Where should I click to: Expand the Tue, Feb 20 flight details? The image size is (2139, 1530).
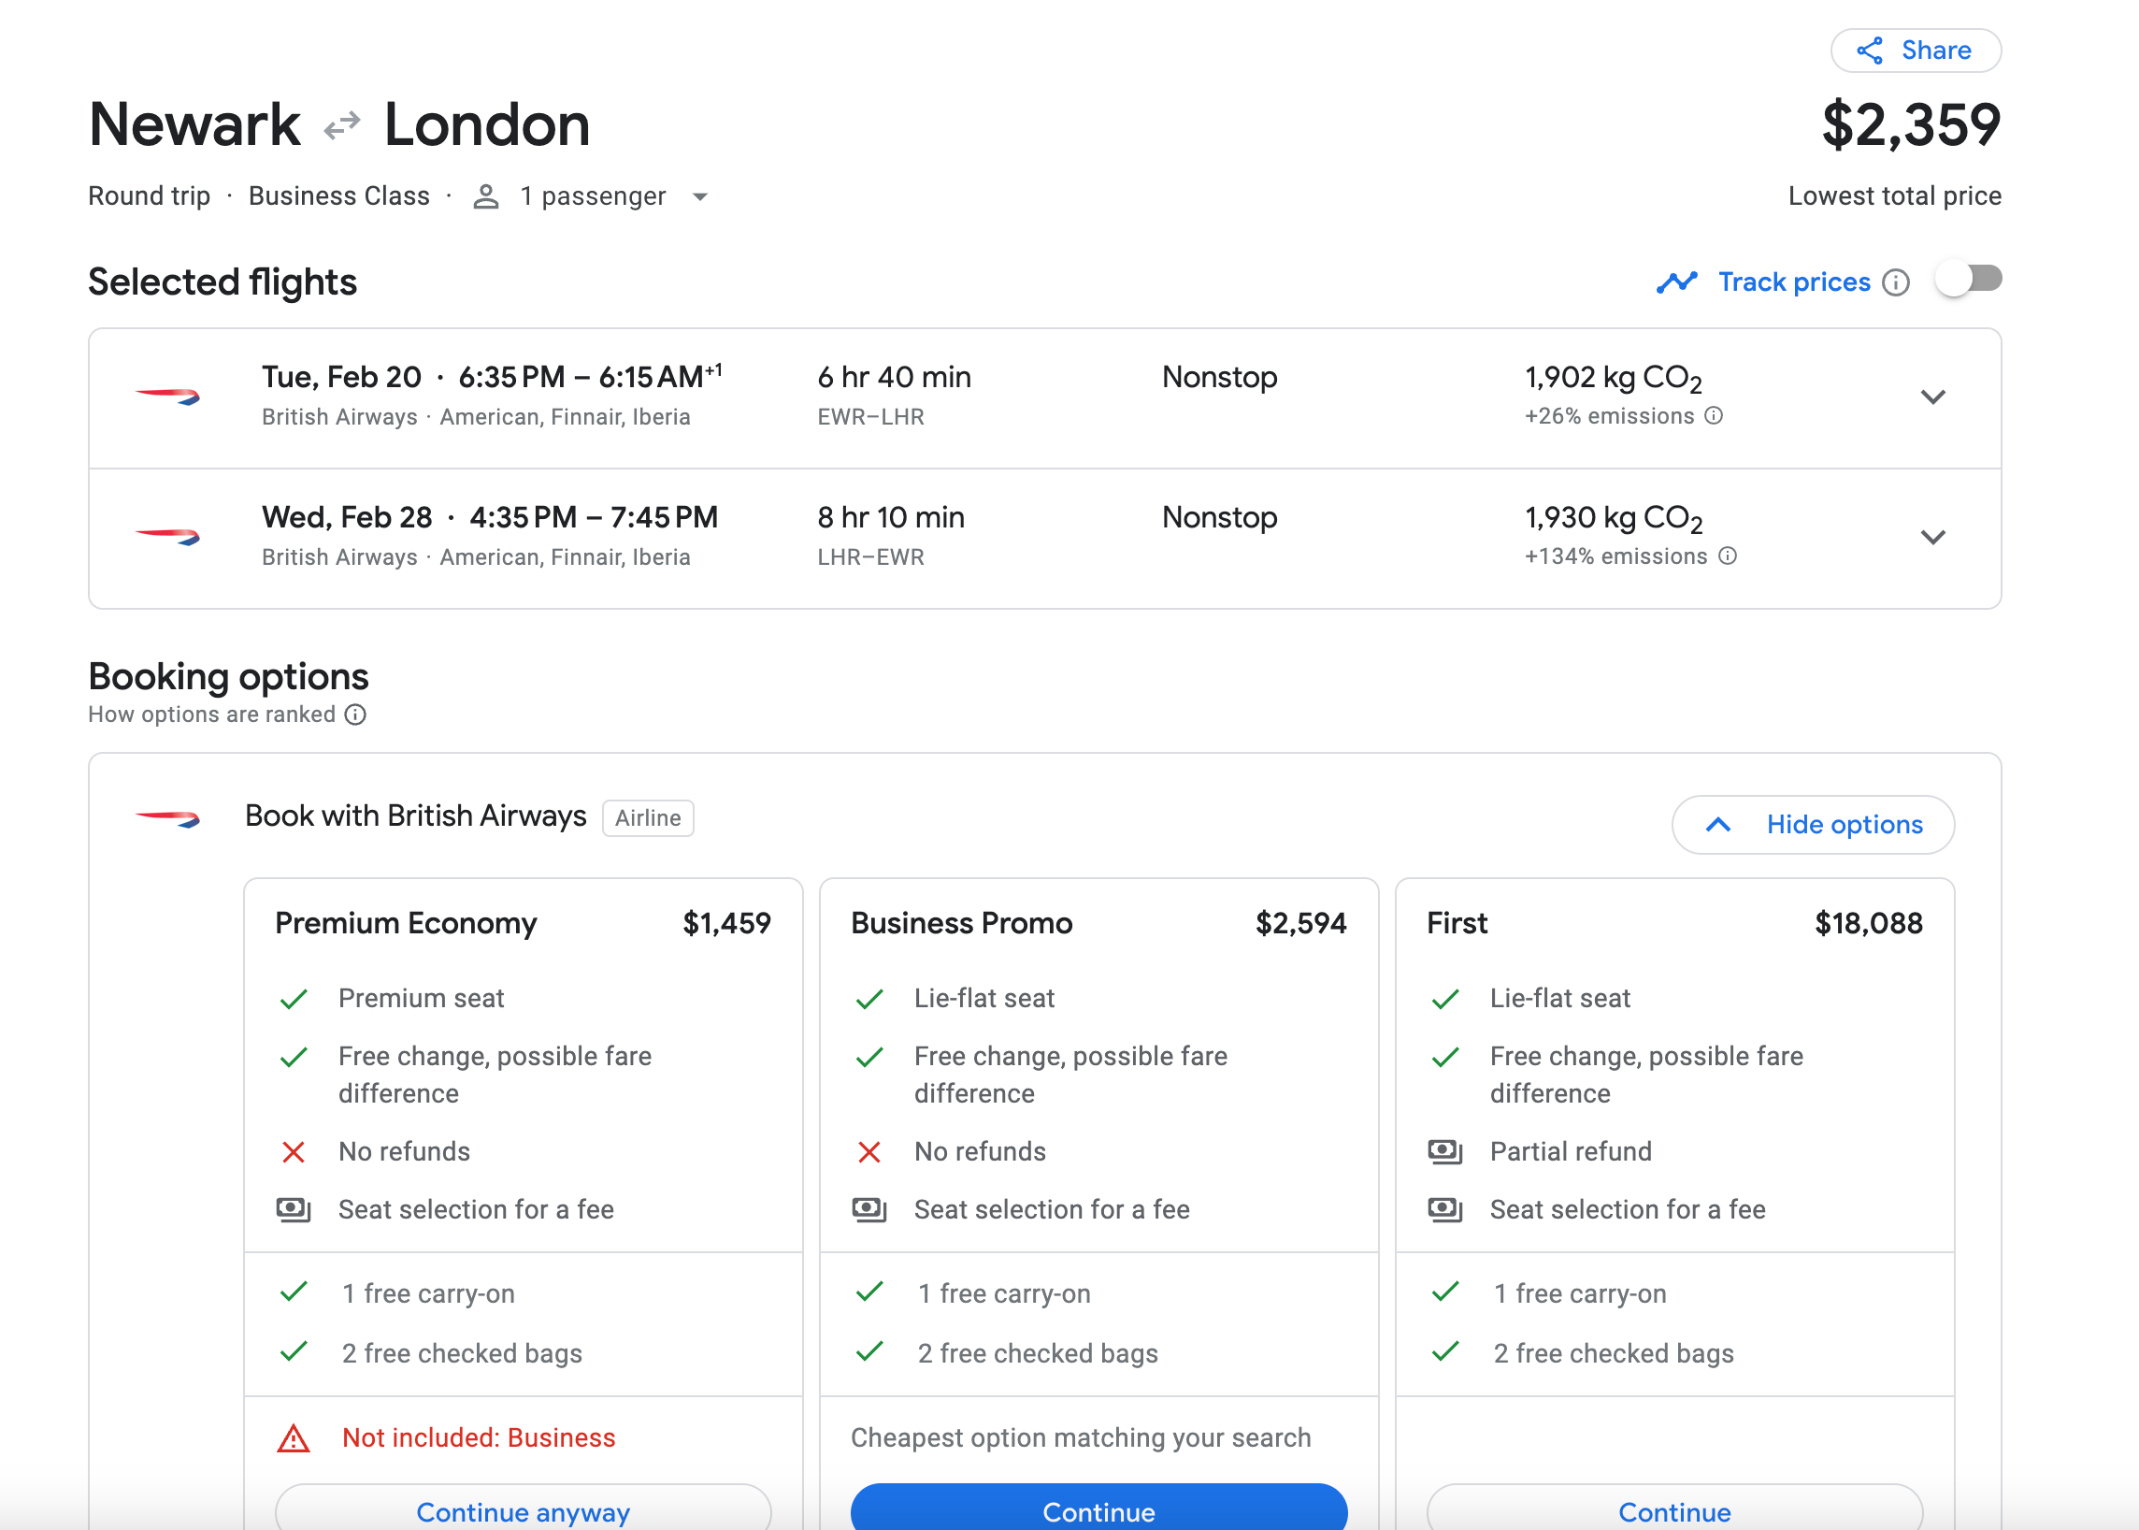tap(1932, 397)
